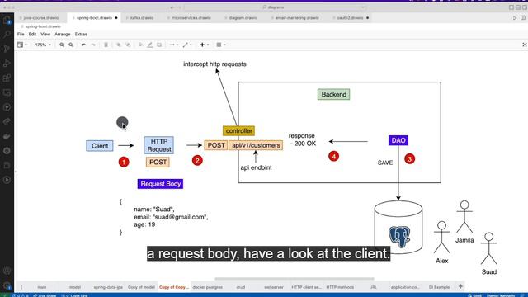Image resolution: width=528 pixels, height=297 pixels.
Task: Click Code Link in the status bar
Action: click(x=75, y=295)
